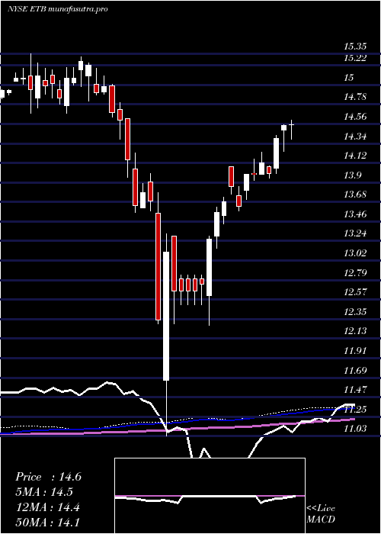Click the 14.12 price axis label

click(355, 156)
